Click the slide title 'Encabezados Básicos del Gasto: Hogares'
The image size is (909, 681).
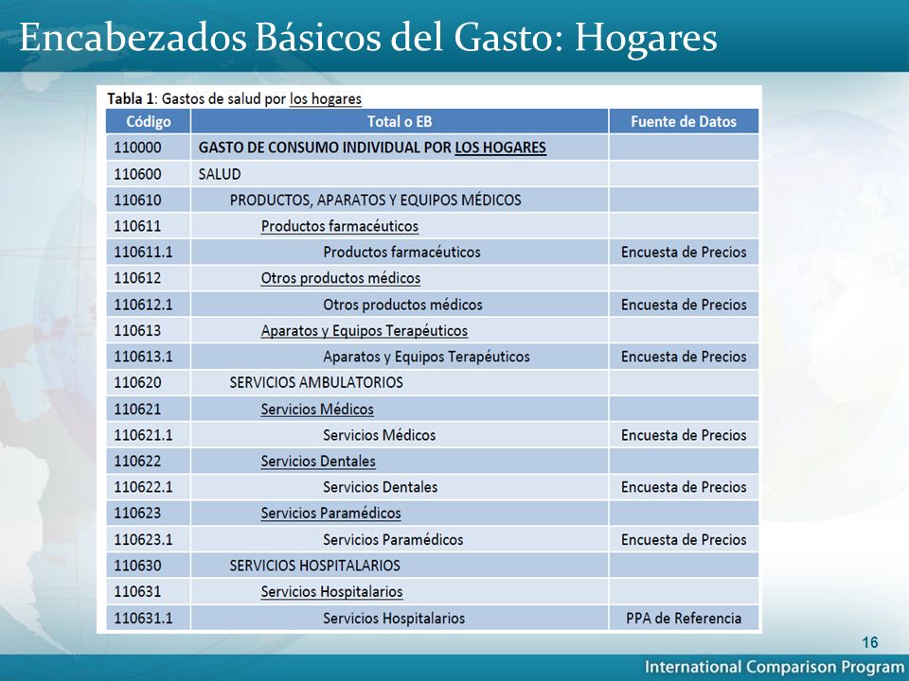point(368,38)
